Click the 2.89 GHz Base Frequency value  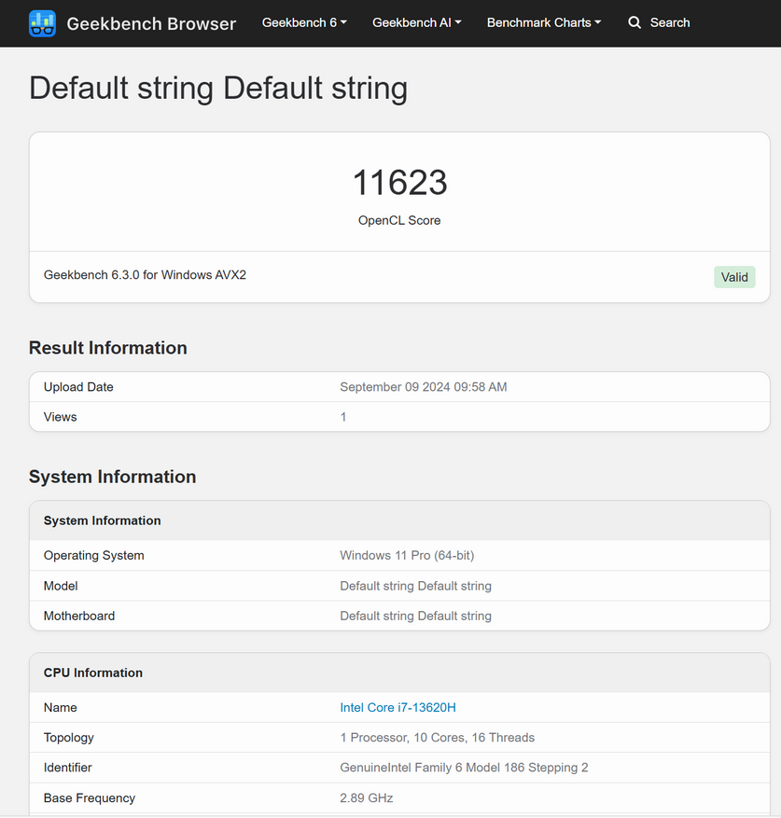coord(366,798)
